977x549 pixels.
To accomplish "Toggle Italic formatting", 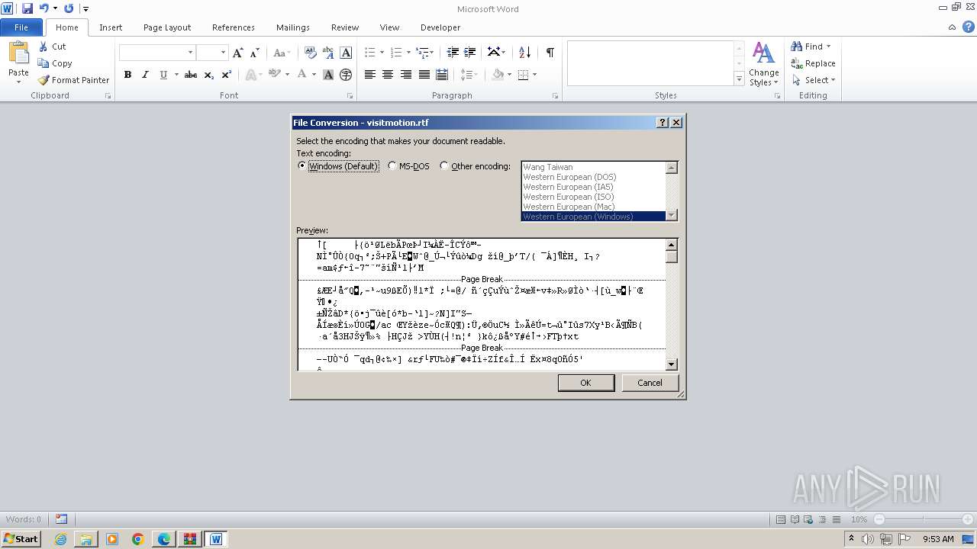I will (145, 75).
